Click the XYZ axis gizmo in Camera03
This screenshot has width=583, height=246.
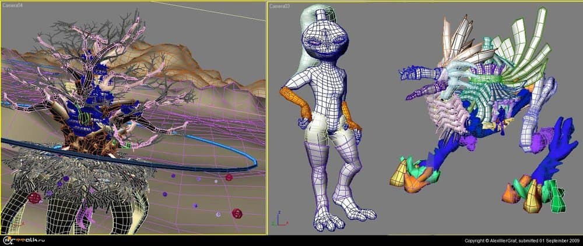tap(280, 222)
